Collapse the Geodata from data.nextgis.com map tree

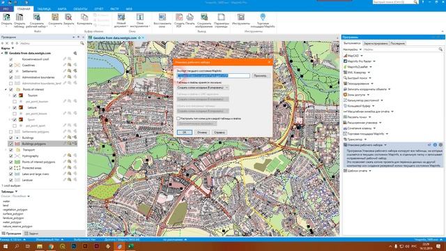(2, 53)
